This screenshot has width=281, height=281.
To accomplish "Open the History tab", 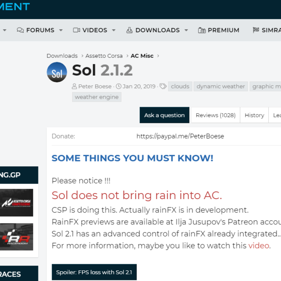I will 254,115.
